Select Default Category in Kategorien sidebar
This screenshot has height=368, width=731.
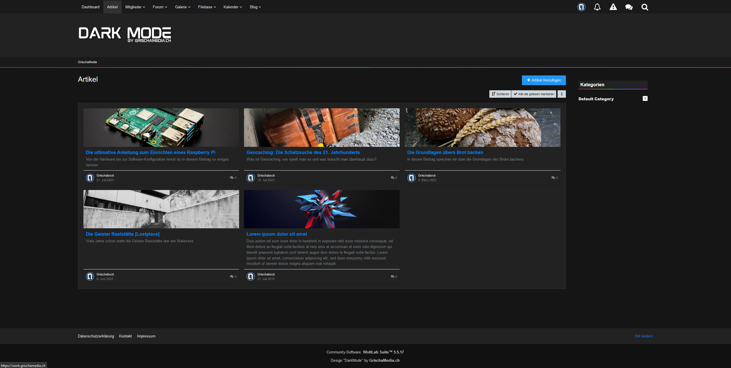(x=596, y=99)
